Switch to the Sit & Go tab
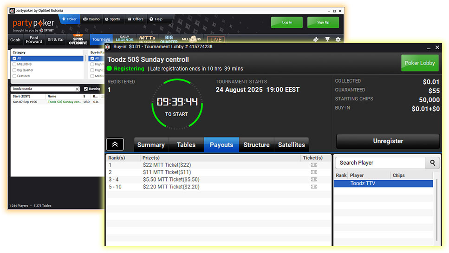 pos(55,40)
